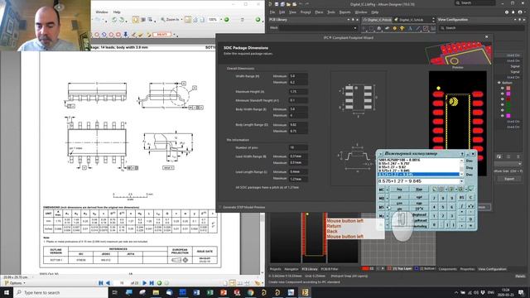Click digit 5 on calculator keypad
Viewport: 530px width, 298px height.
[x=443, y=207]
